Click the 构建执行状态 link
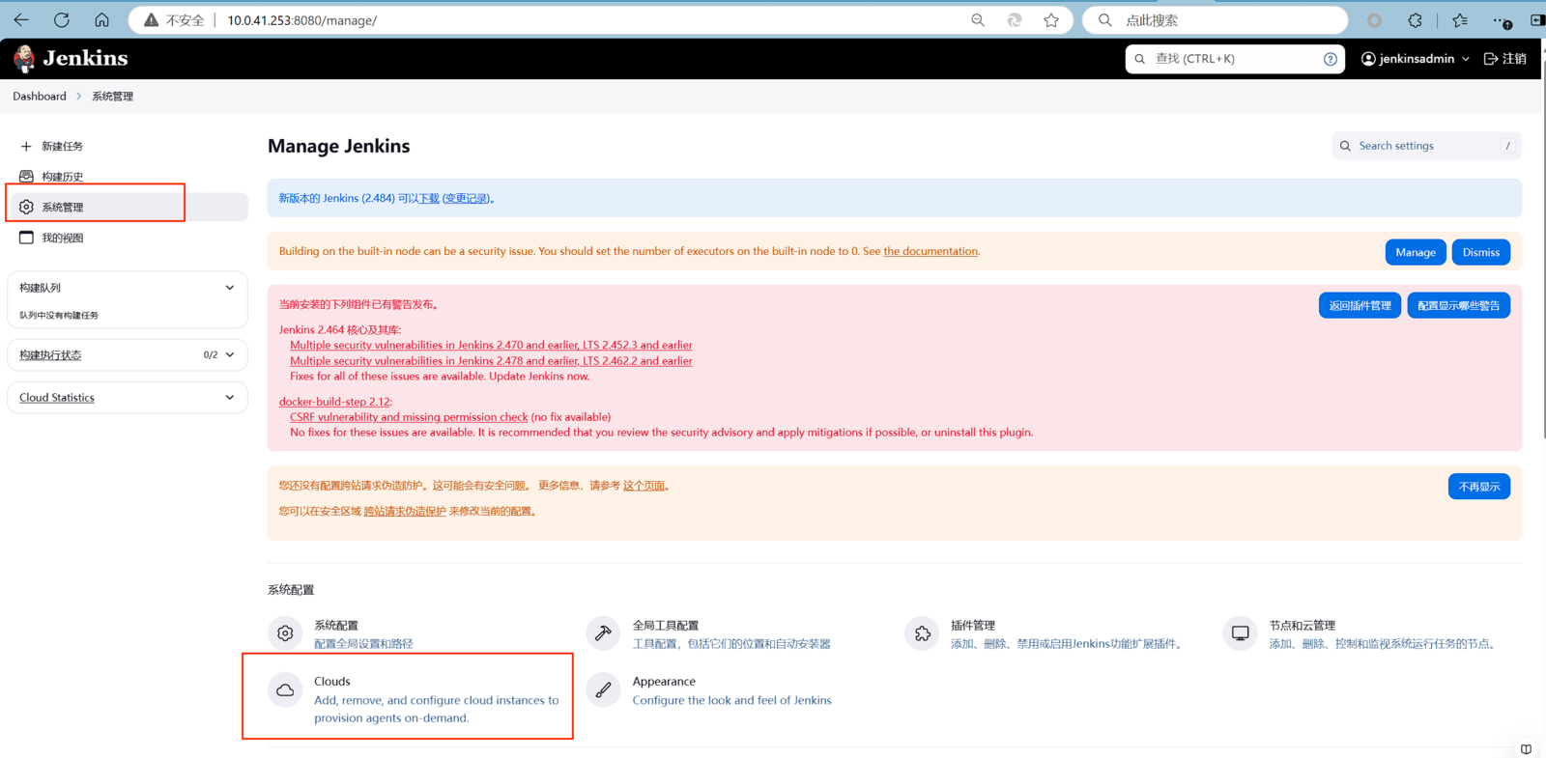This screenshot has width=1546, height=758. pyautogui.click(x=50, y=355)
